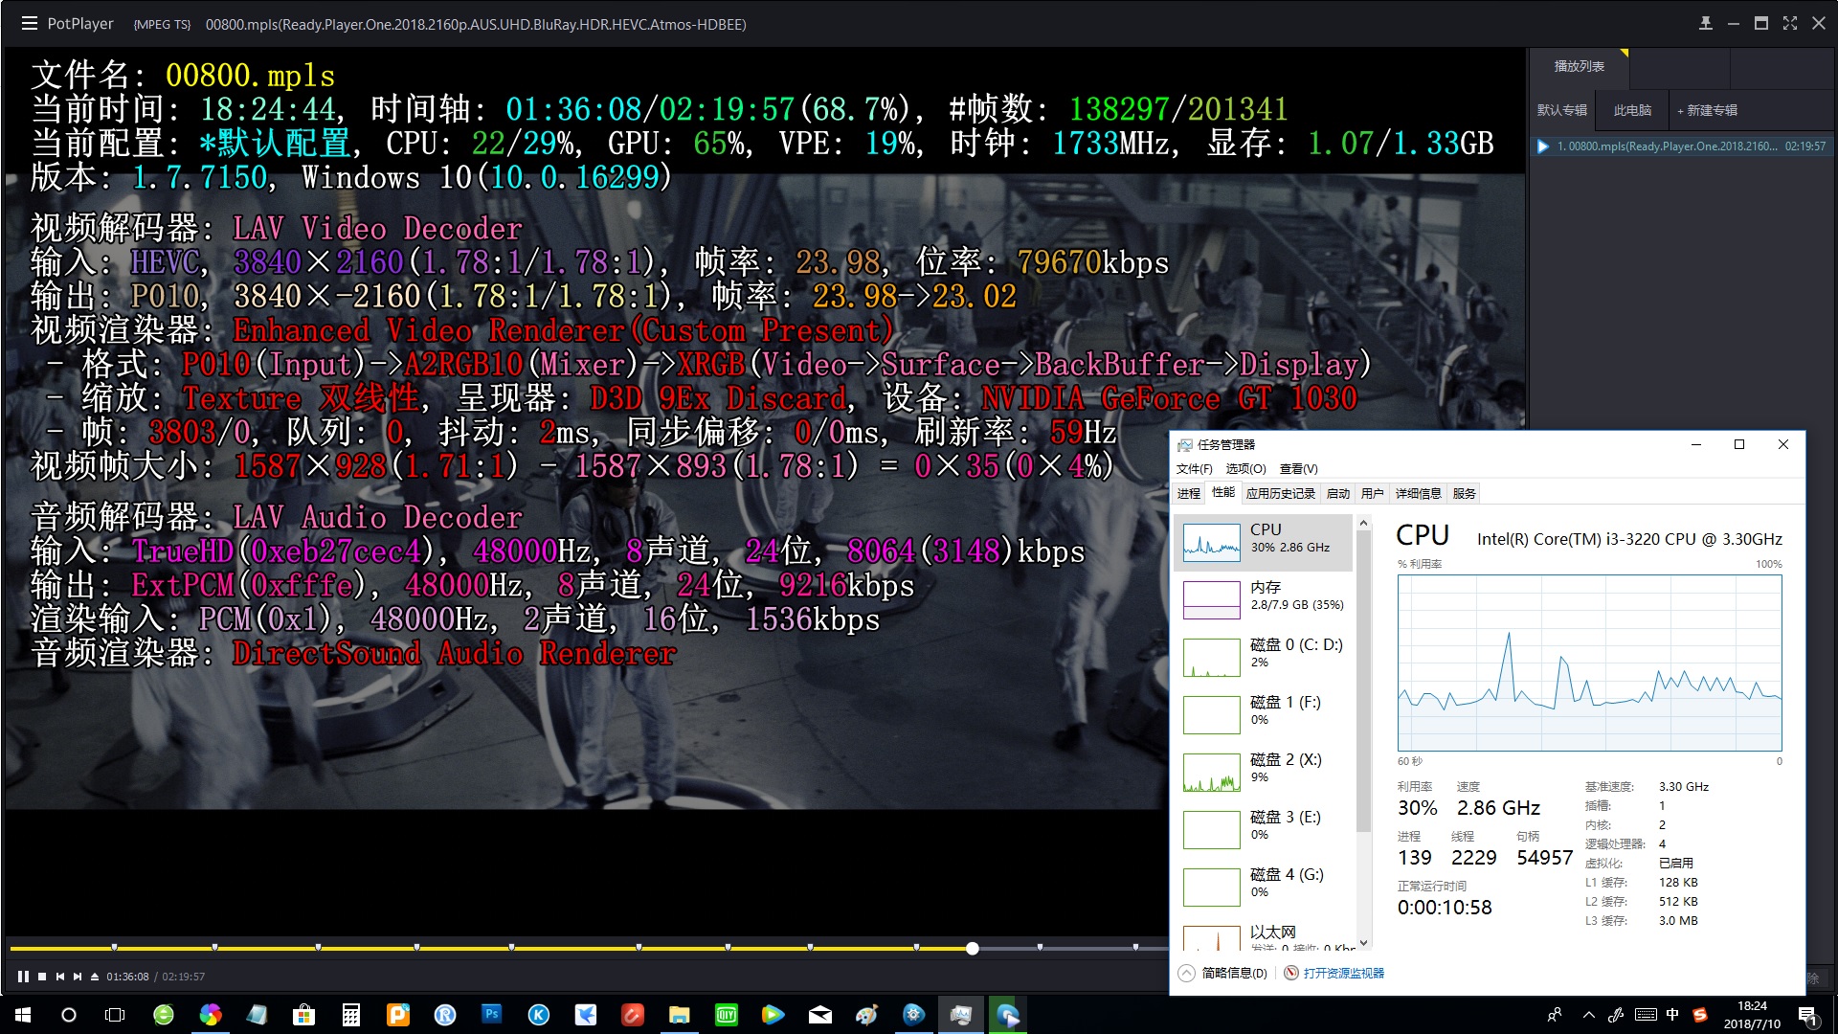Select 磁盘 2 (X:) performance item
The height and width of the screenshot is (1034, 1838).
[x=1264, y=773]
